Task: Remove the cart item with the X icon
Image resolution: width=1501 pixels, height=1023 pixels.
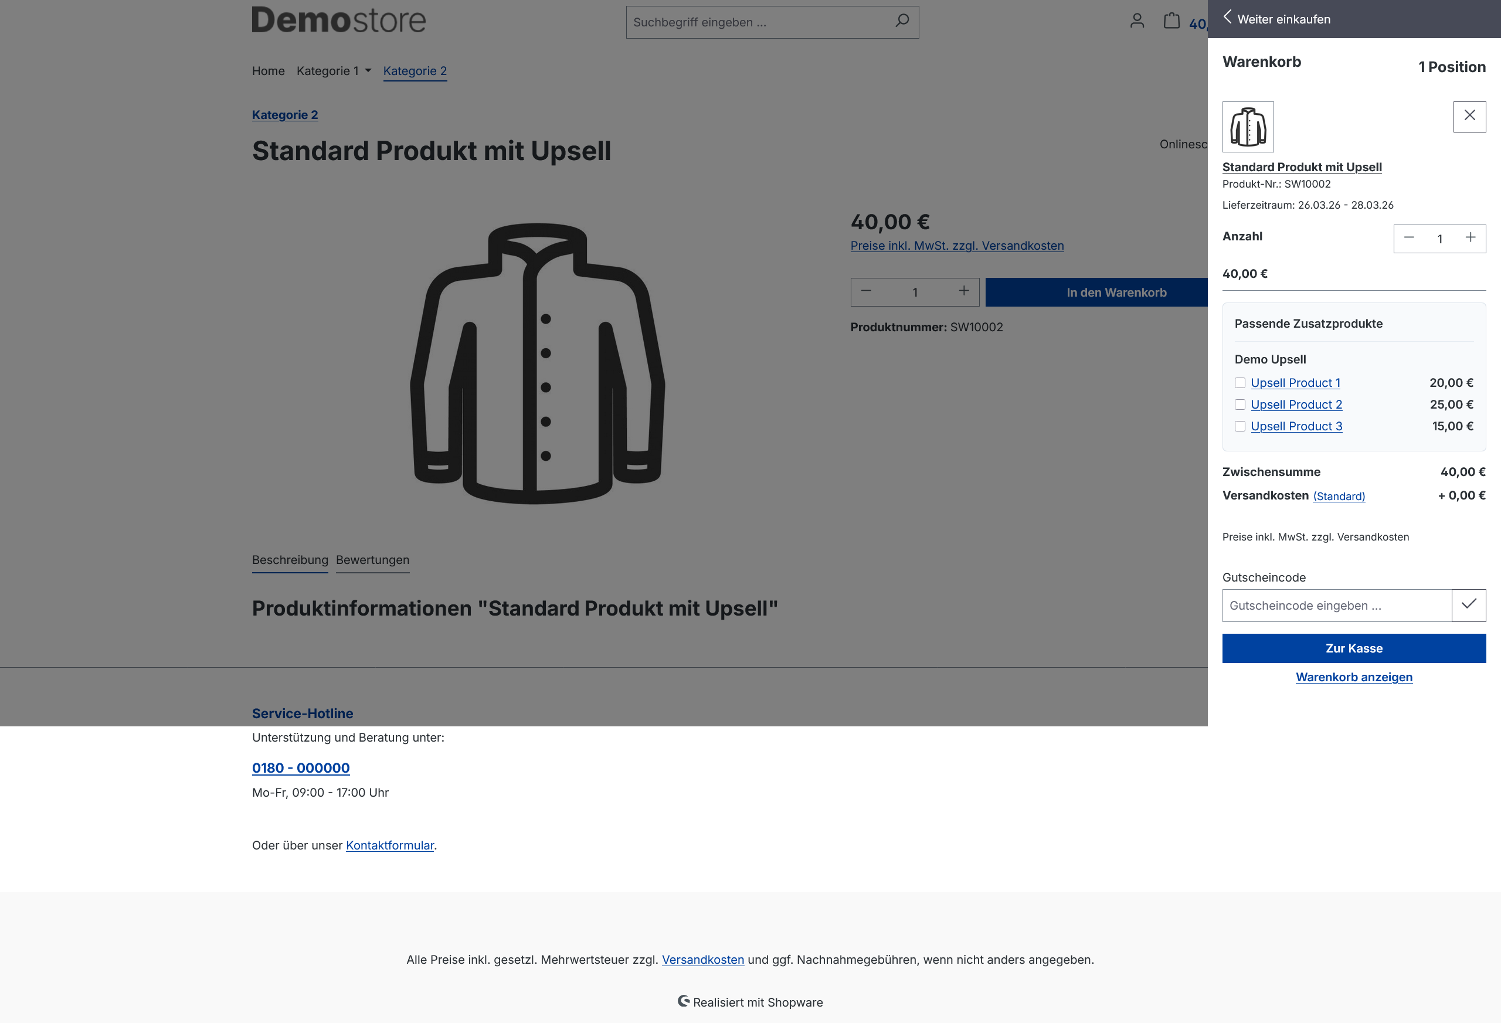Action: point(1469,116)
